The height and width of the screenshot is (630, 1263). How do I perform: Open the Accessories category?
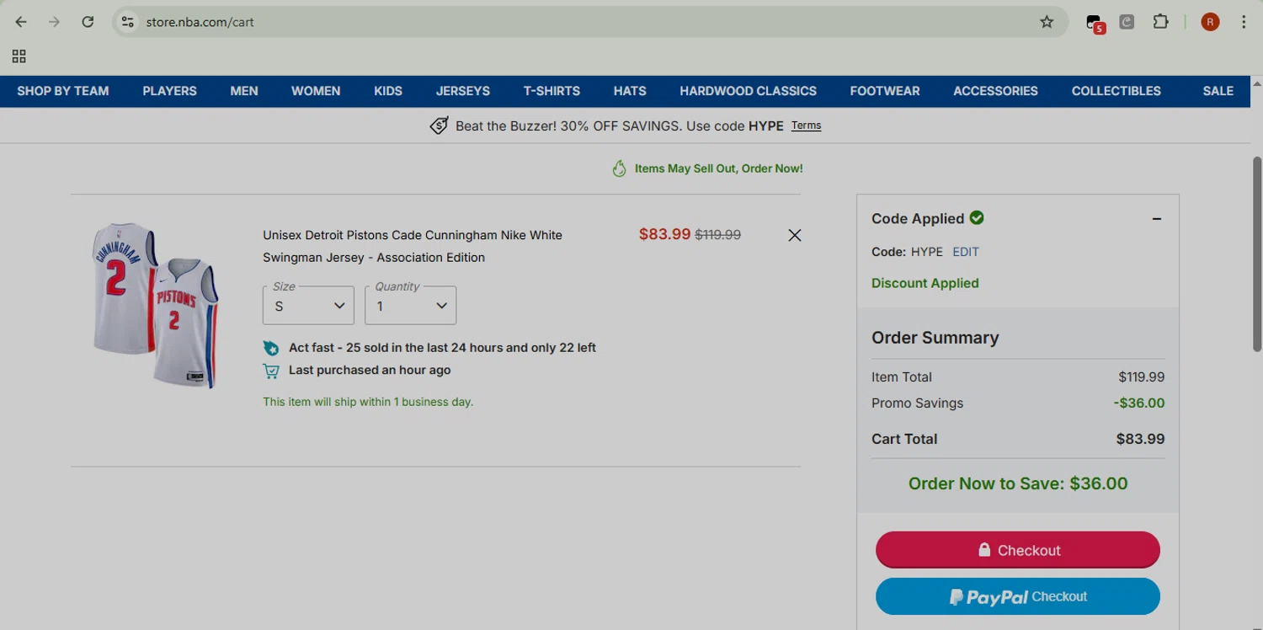(995, 91)
